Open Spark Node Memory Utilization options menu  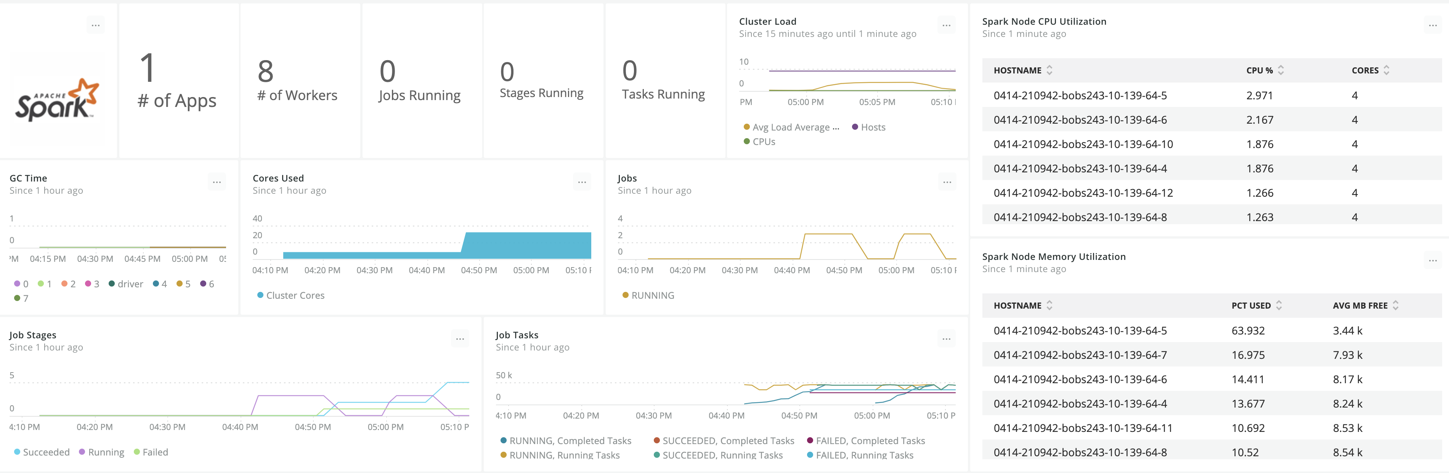pos(1432,261)
